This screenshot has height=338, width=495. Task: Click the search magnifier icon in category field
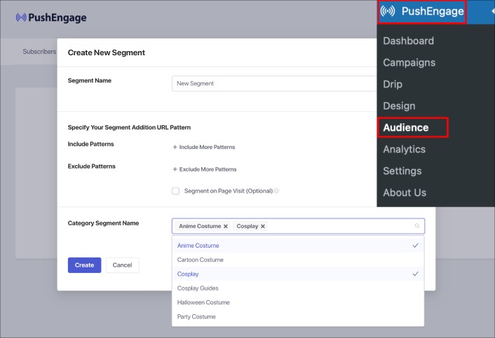417,226
